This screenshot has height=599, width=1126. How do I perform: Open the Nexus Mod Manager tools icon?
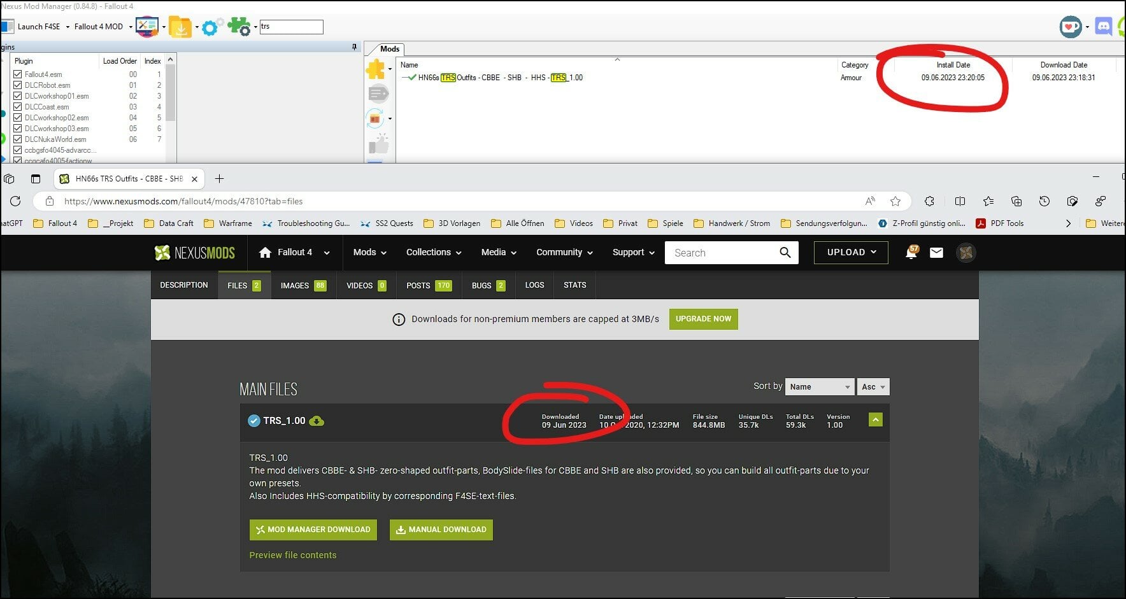coord(147,27)
